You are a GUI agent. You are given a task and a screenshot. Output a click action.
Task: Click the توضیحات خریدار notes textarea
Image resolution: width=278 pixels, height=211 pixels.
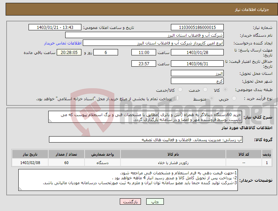click(128, 180)
